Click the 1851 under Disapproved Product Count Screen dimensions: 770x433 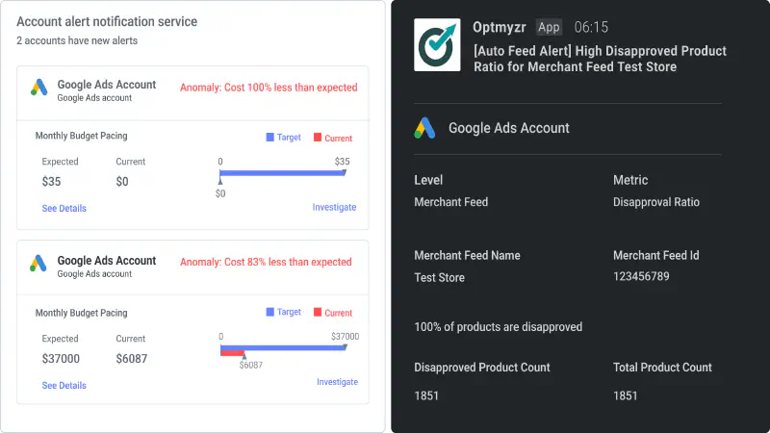pos(426,395)
